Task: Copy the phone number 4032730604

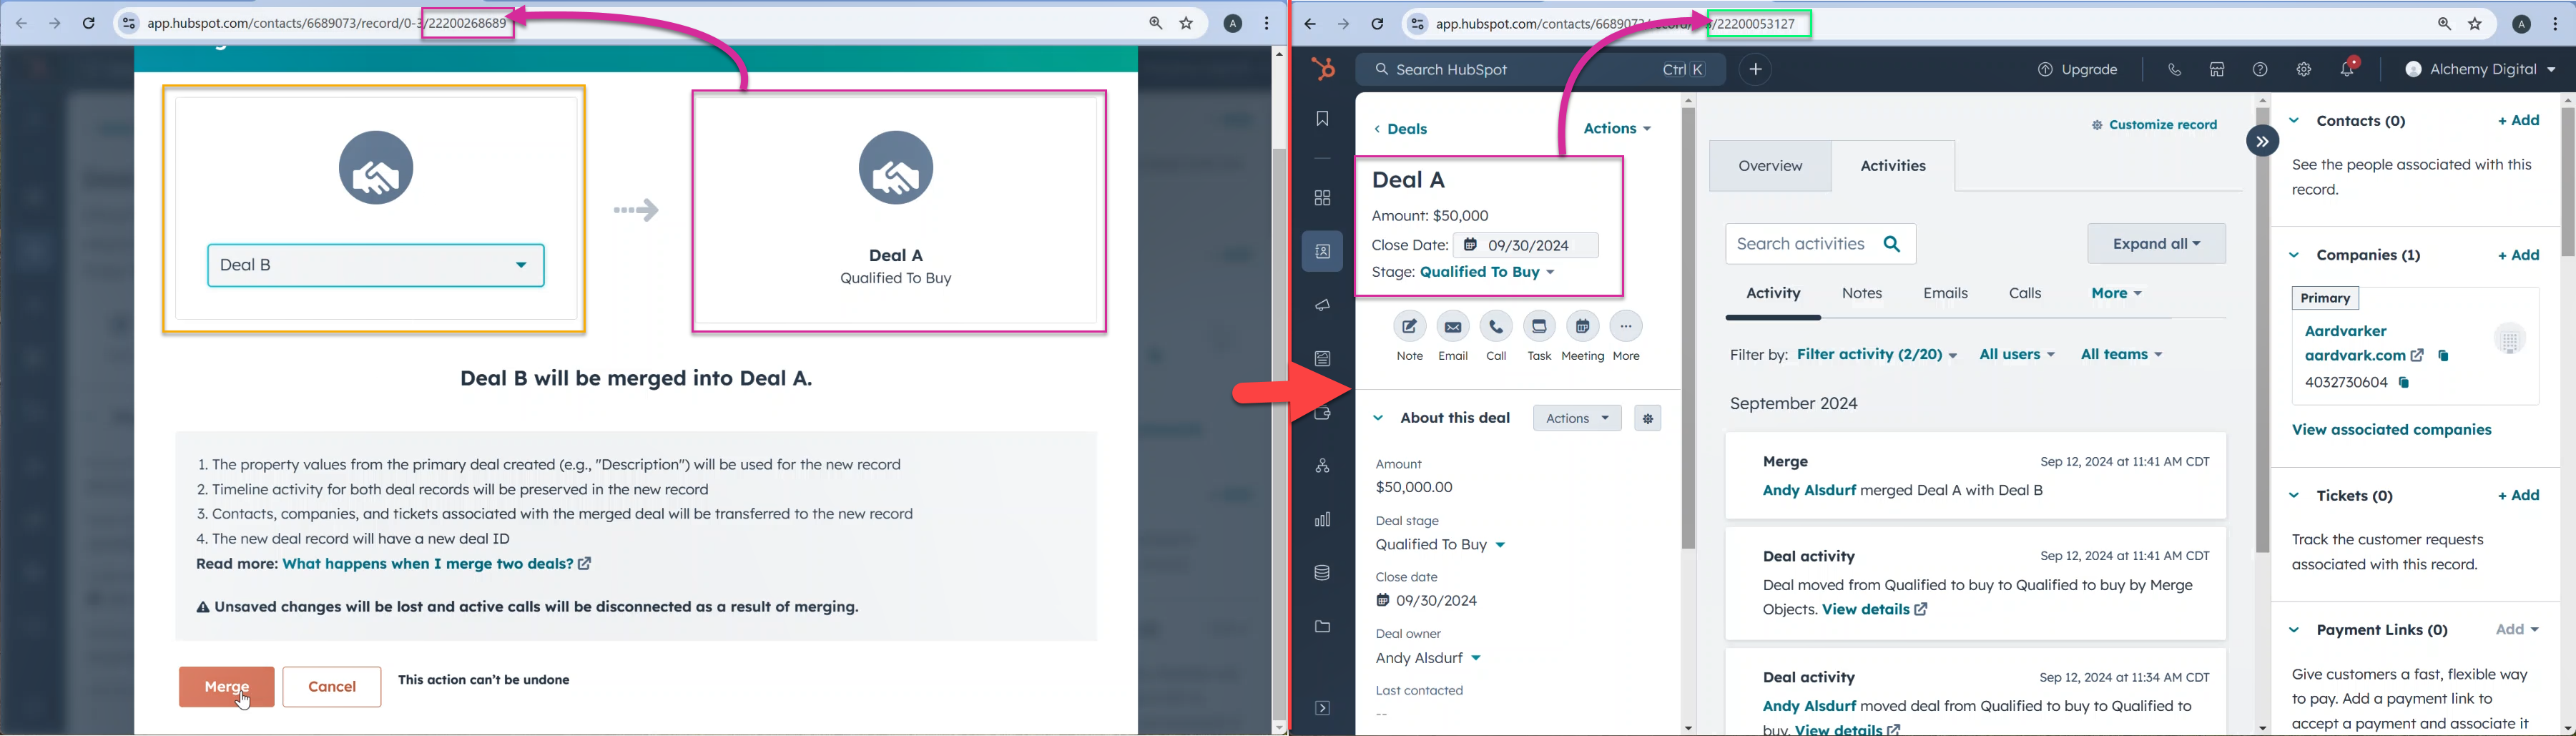Action: pos(2404,383)
